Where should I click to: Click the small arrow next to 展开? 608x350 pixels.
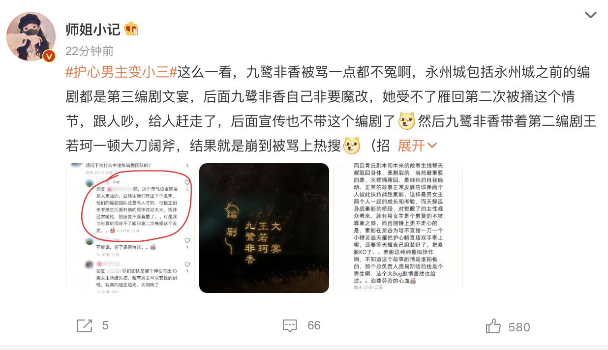[x=432, y=146]
